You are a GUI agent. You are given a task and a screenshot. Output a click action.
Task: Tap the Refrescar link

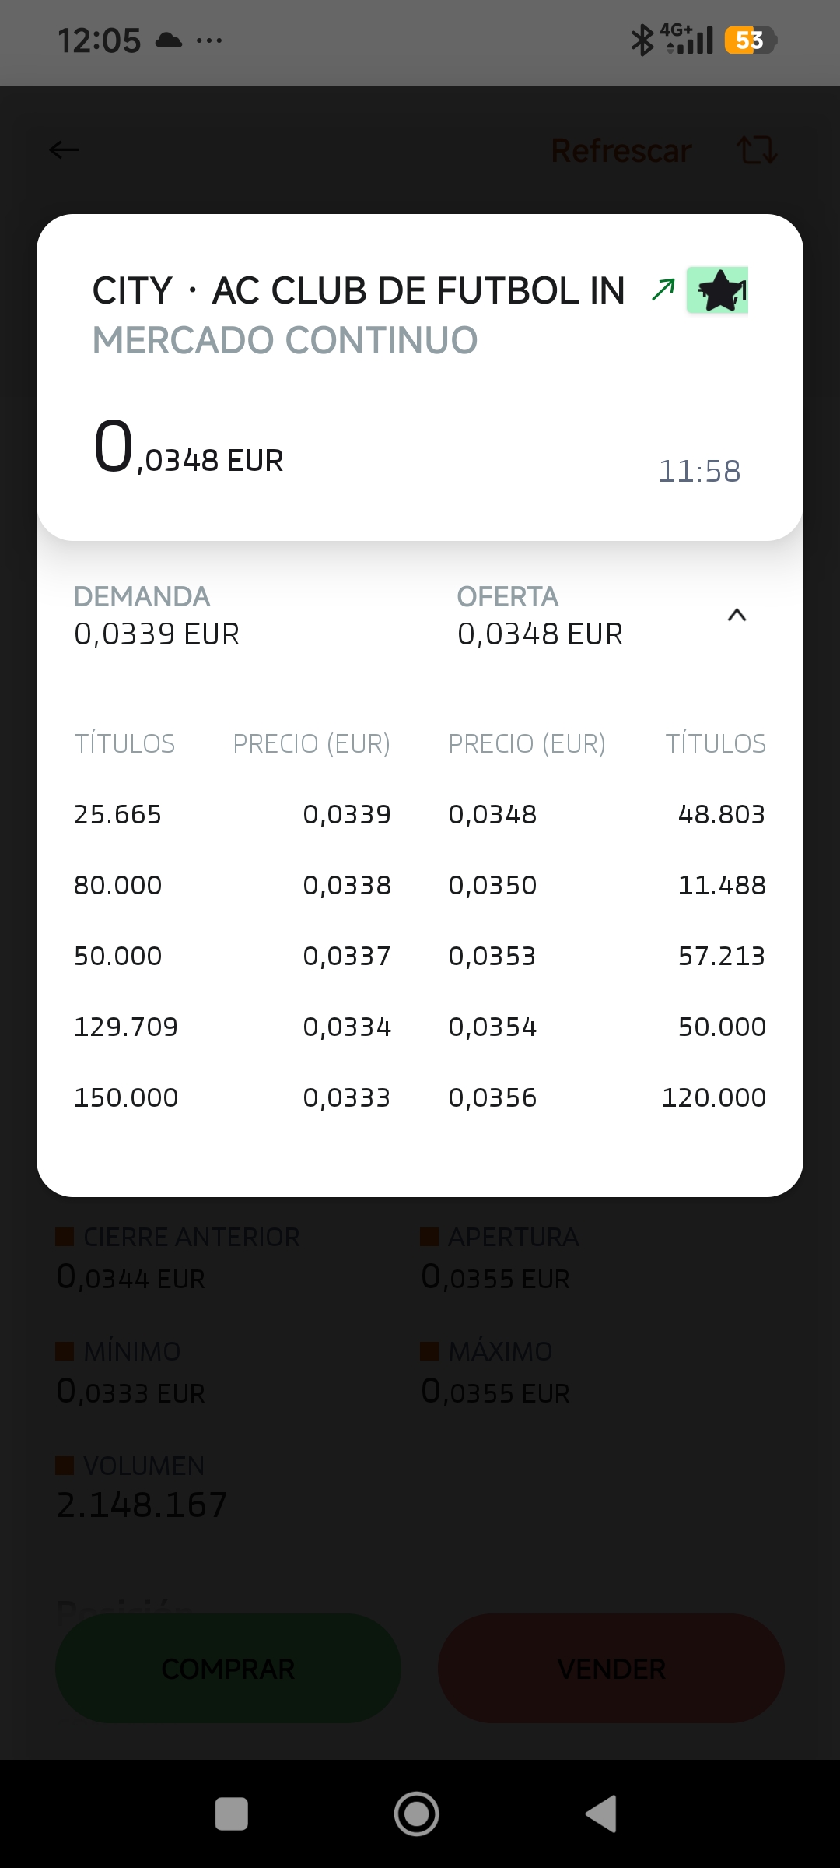pyautogui.click(x=621, y=150)
